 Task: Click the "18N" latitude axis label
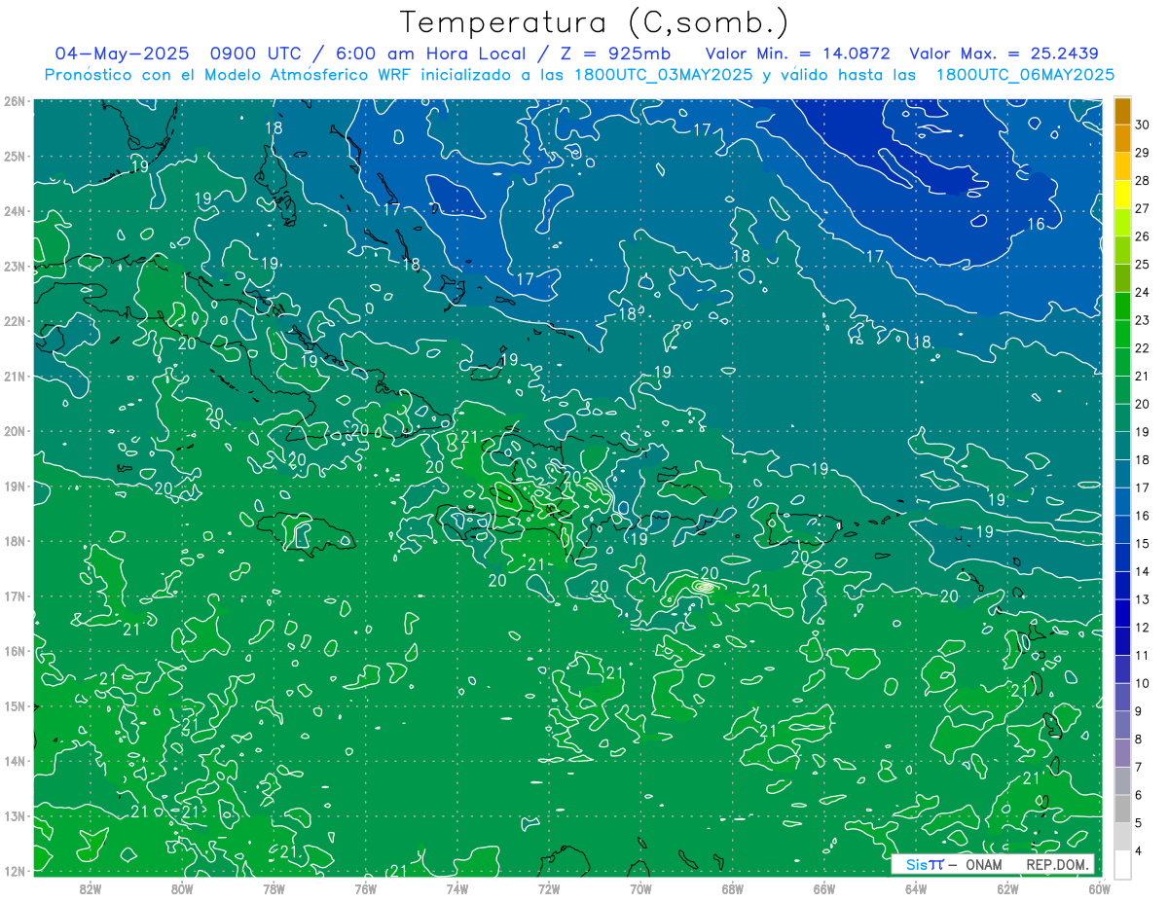pyautogui.click(x=15, y=541)
